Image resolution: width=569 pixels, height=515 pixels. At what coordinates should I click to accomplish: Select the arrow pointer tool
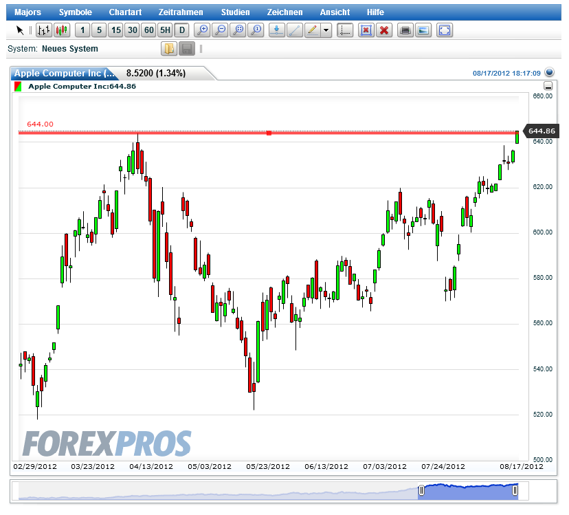20,30
